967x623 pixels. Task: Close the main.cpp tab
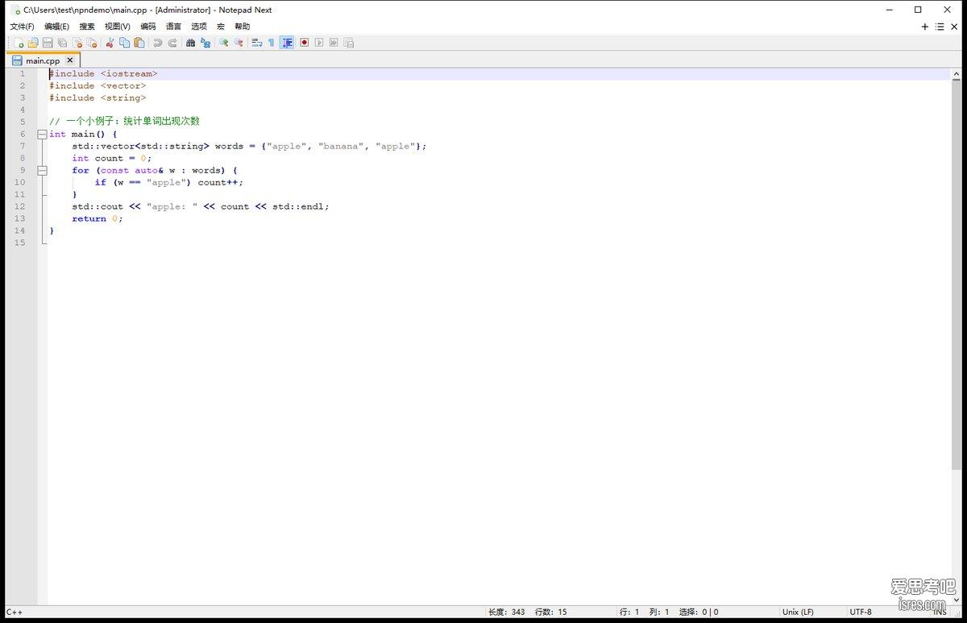(70, 60)
